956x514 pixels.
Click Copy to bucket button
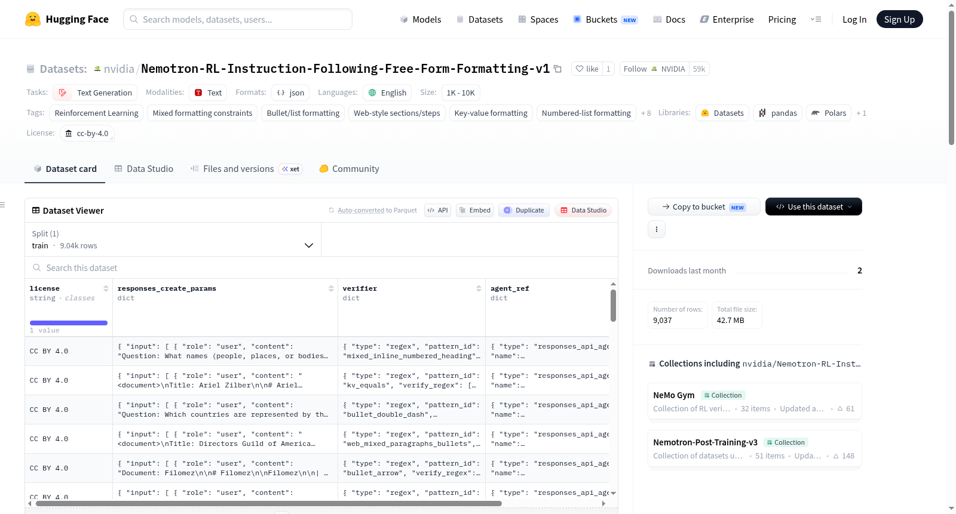click(x=704, y=207)
